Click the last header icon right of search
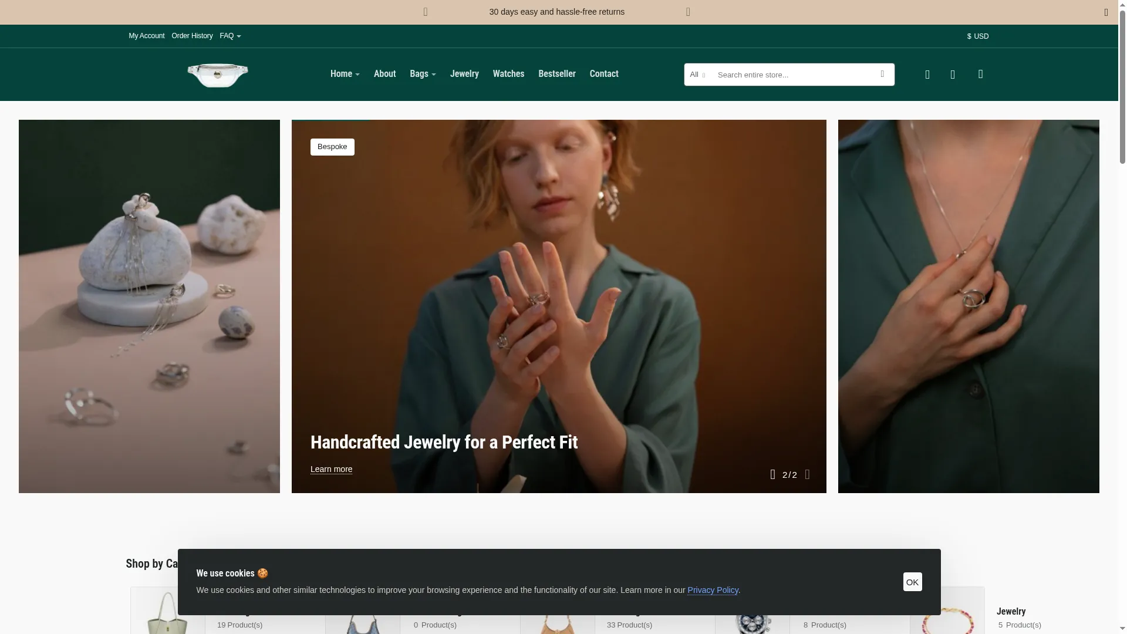The image size is (1127, 634). (x=980, y=74)
